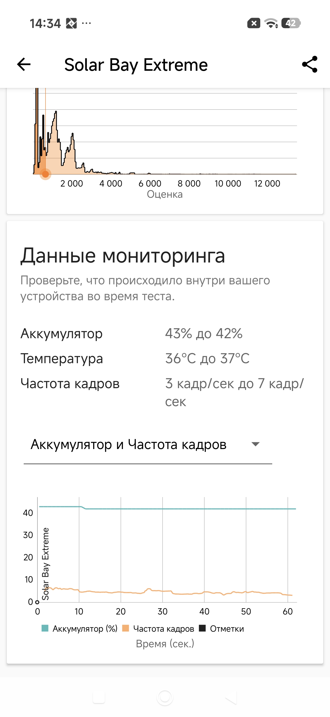
Task: Tap the battery indicator showing 42
Action: click(291, 23)
